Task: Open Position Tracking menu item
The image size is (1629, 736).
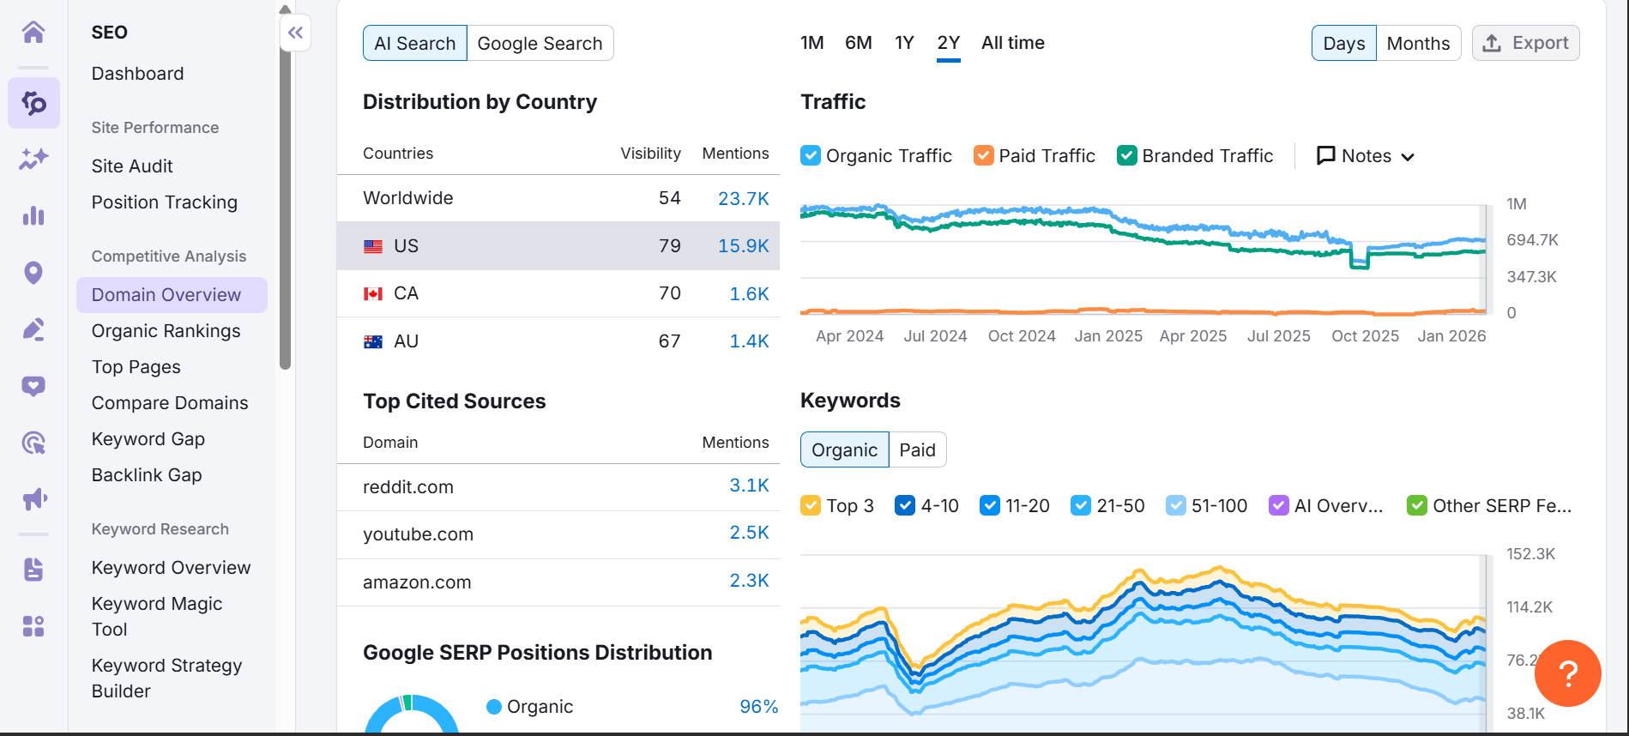Action: click(165, 202)
